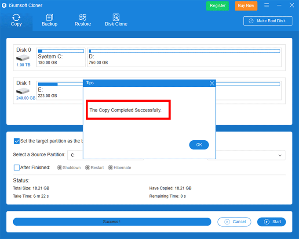Open the hamburger menu icon

coord(266,5)
